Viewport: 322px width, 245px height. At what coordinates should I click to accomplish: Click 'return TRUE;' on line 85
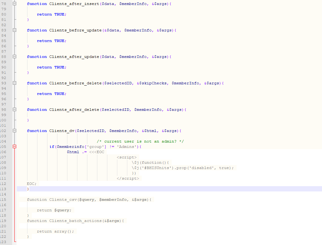click(52, 41)
